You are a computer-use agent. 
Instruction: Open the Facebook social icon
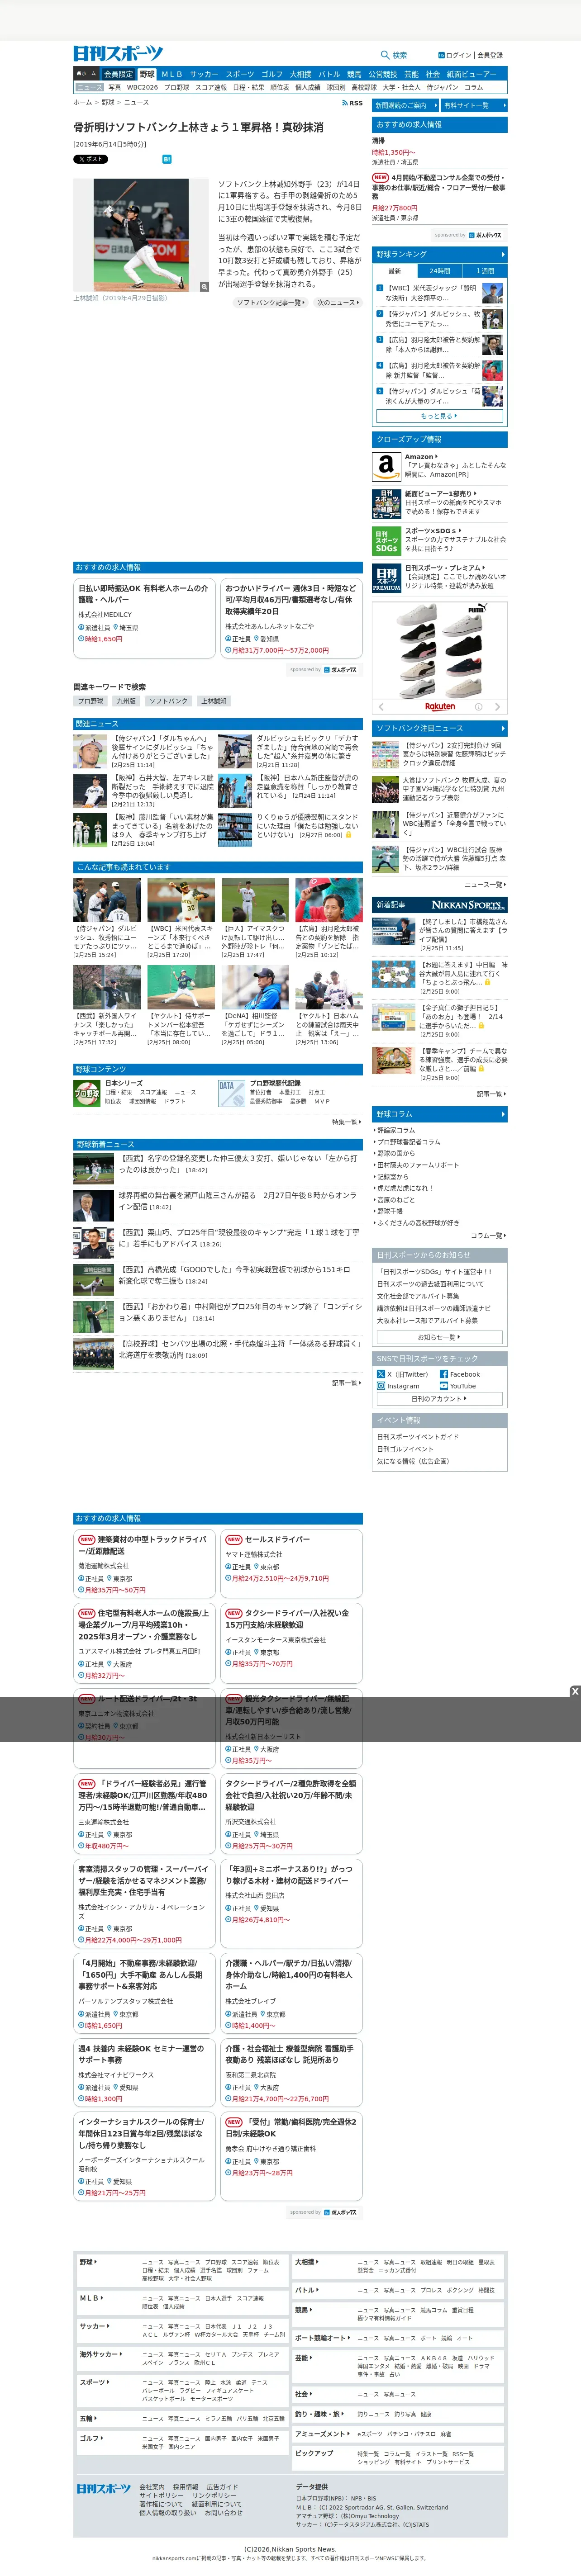[x=444, y=1374]
